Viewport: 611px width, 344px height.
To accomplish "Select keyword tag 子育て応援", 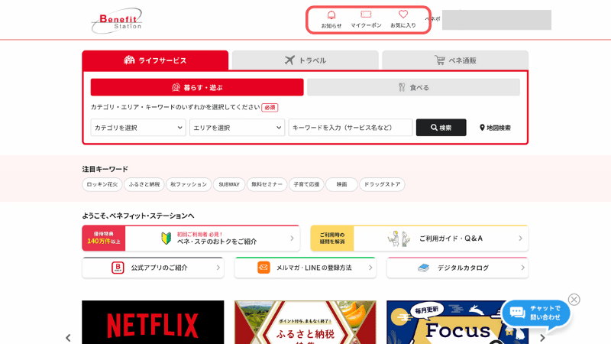I will click(x=306, y=184).
